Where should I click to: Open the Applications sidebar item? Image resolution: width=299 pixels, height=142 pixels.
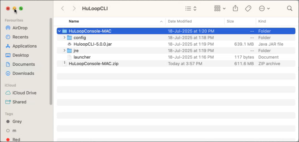point(24,46)
